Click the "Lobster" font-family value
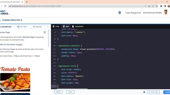Image resolution: width=170 pixels, height=95 pixels. [x=80, y=32]
